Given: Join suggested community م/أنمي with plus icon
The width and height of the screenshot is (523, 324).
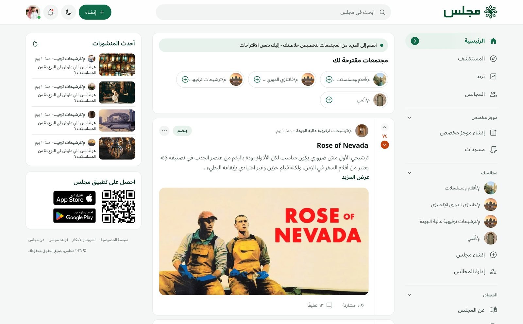Looking at the screenshot, I should (x=329, y=100).
